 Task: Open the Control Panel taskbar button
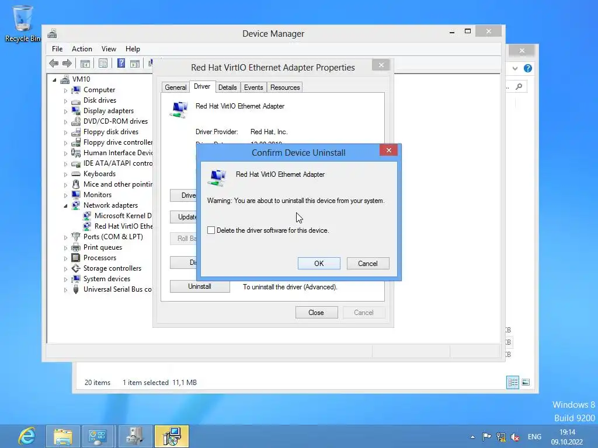[98, 436]
